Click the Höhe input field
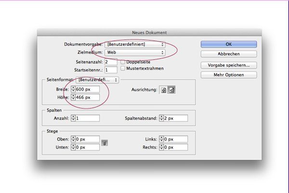 [88, 97]
